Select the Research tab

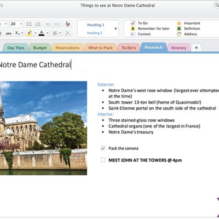pos(154,47)
